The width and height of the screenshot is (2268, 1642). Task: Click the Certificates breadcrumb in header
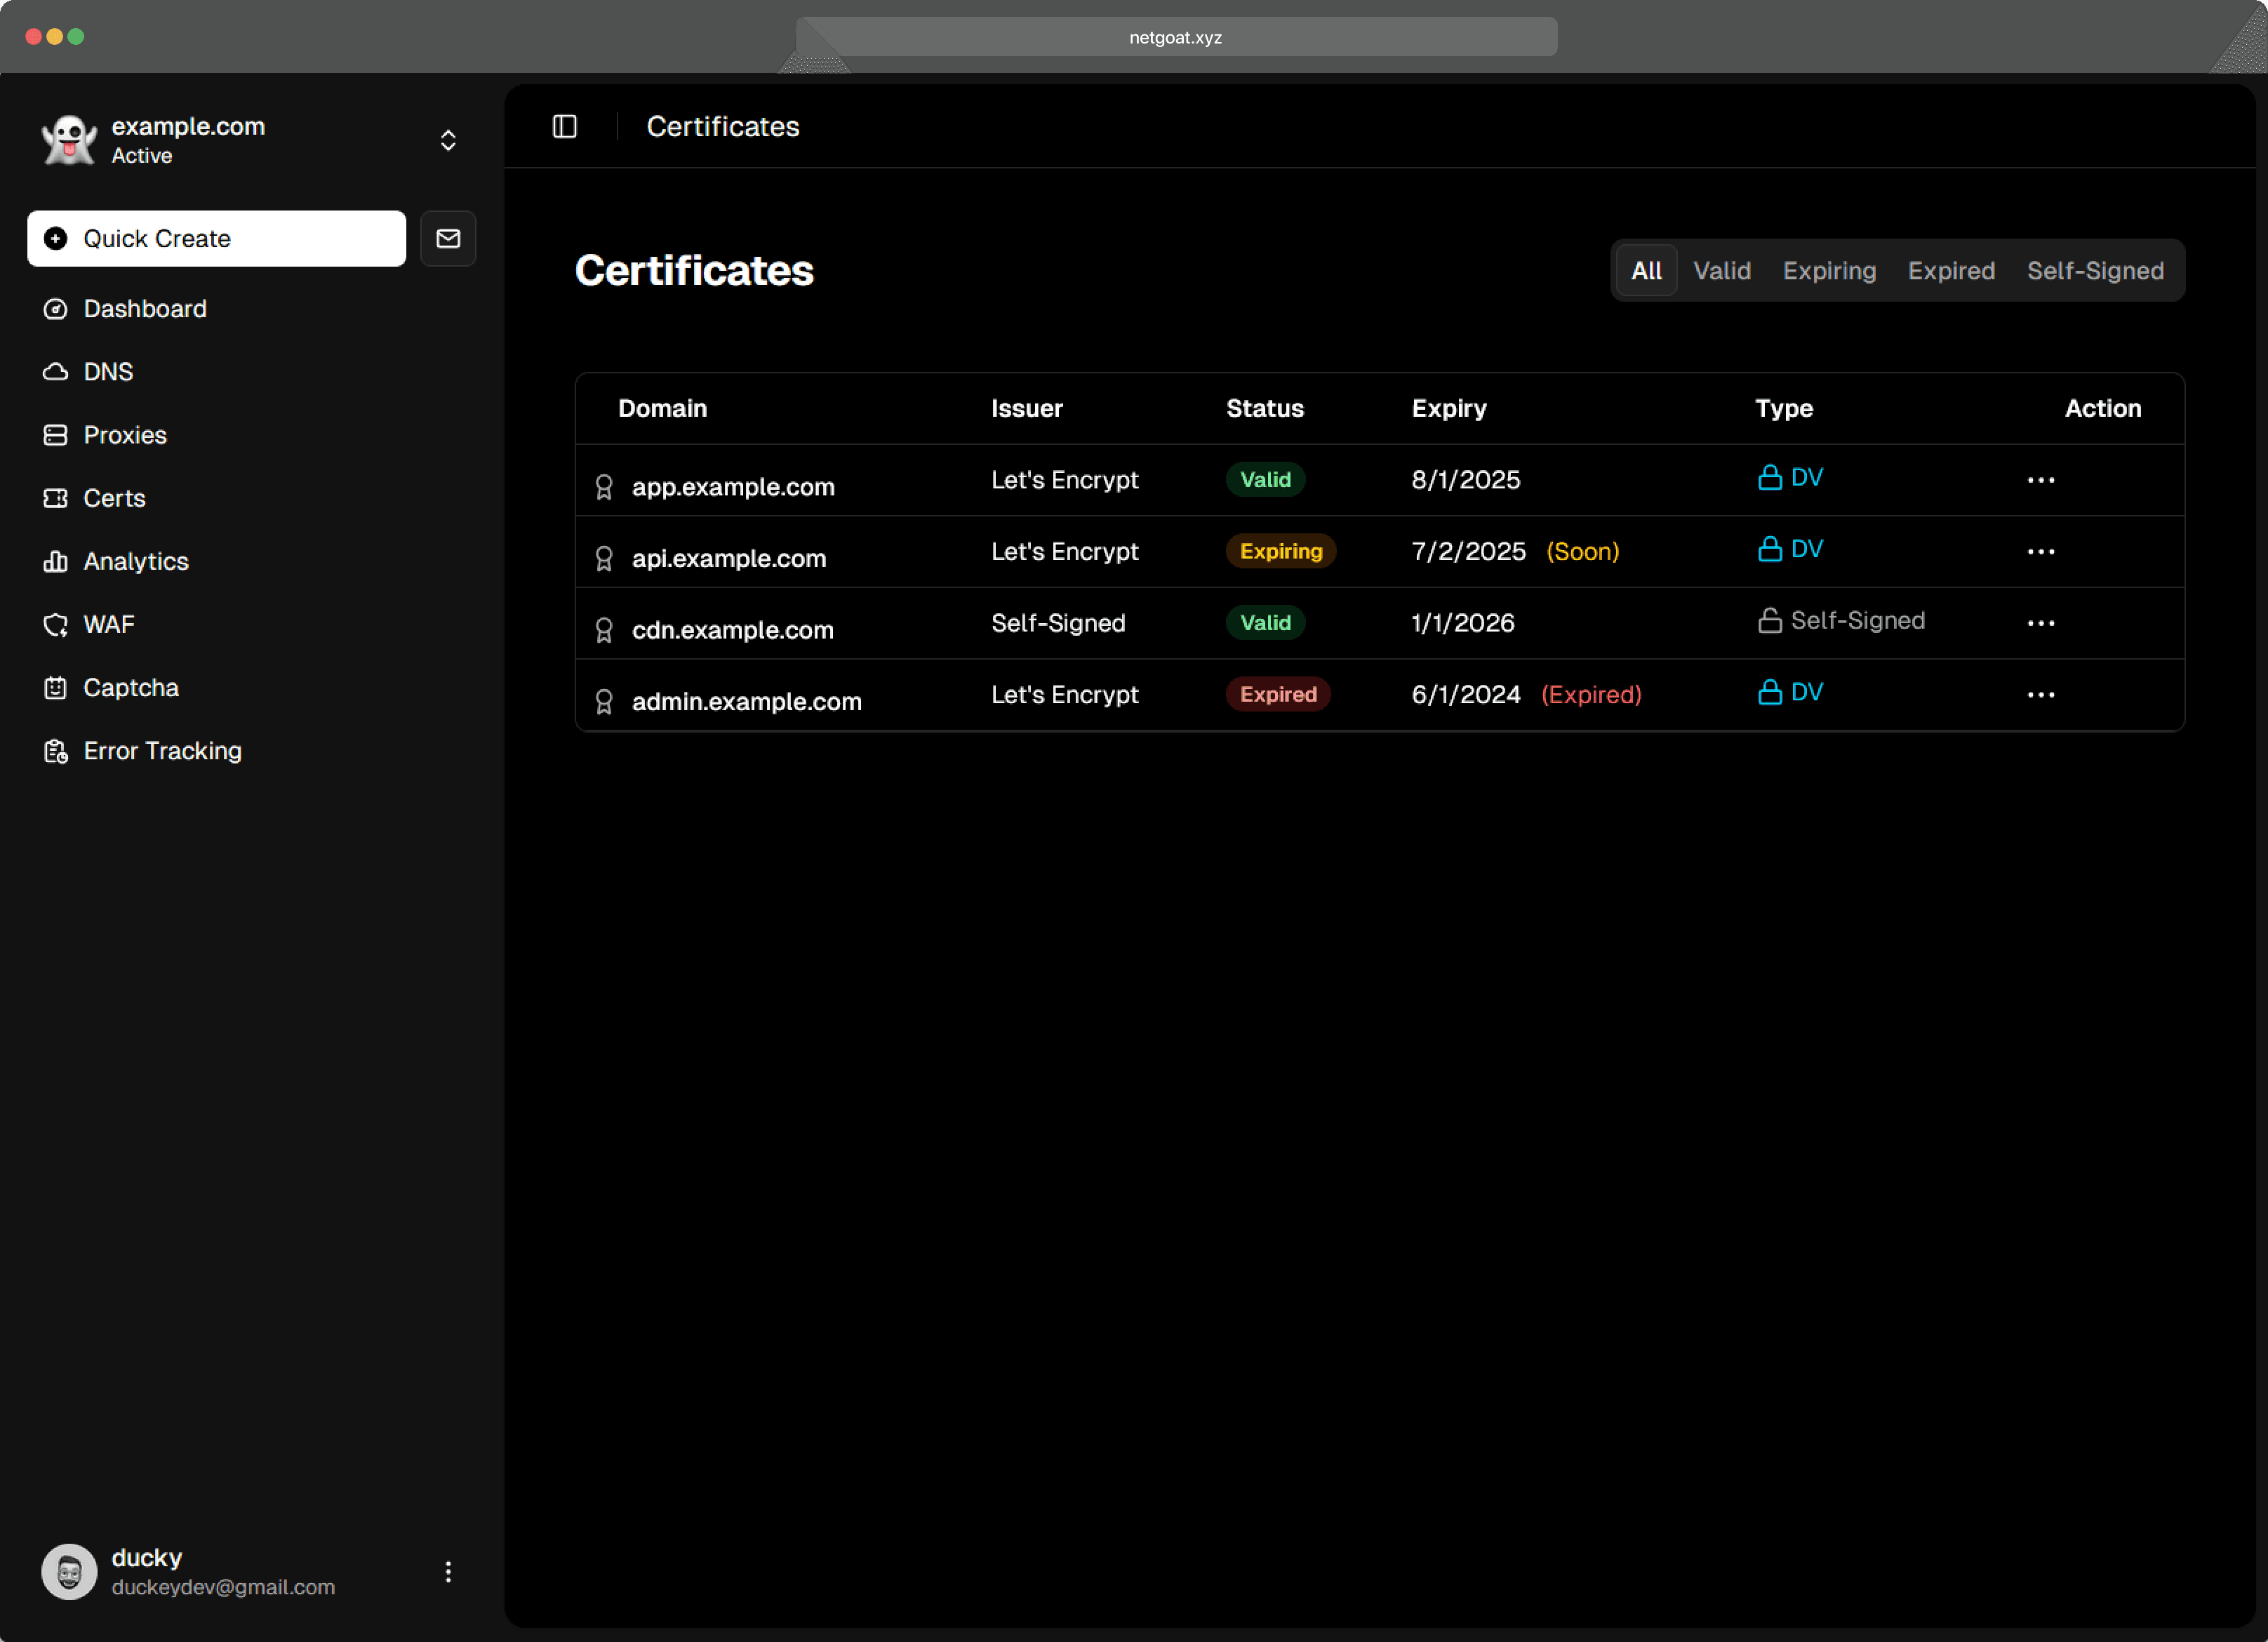722,127
